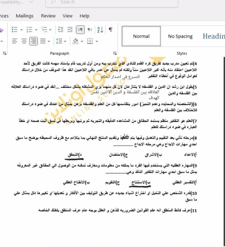The width and height of the screenshot is (225, 247).
Task: Toggle Align Left
Action: (x=15, y=41)
